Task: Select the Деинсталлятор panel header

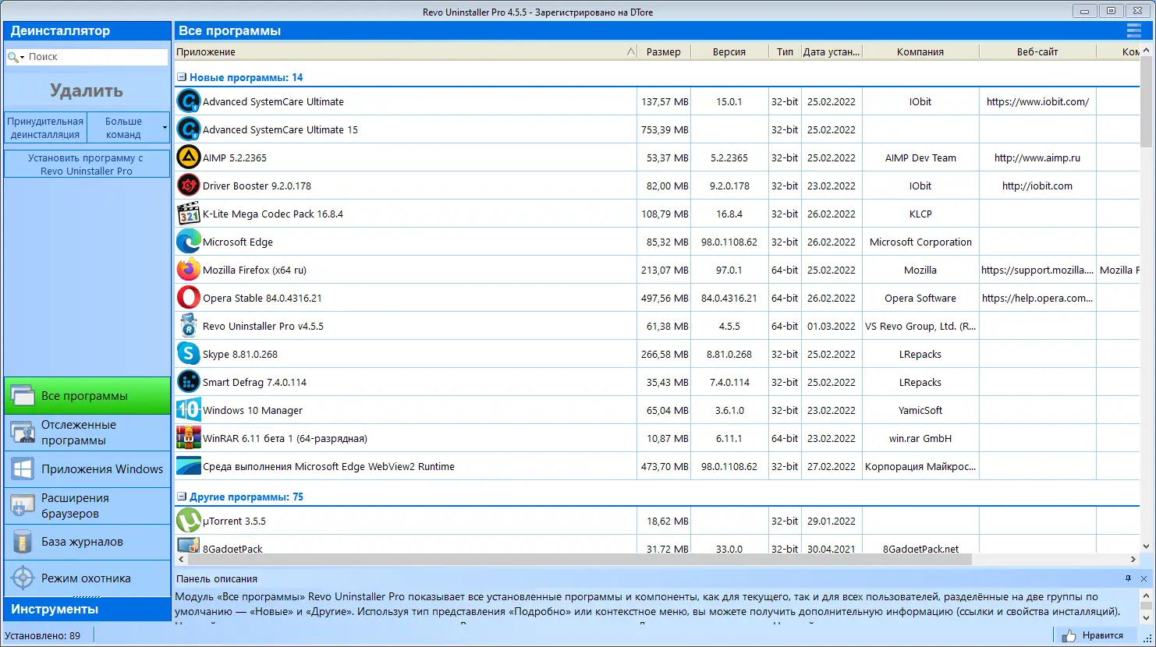Action: [87, 30]
